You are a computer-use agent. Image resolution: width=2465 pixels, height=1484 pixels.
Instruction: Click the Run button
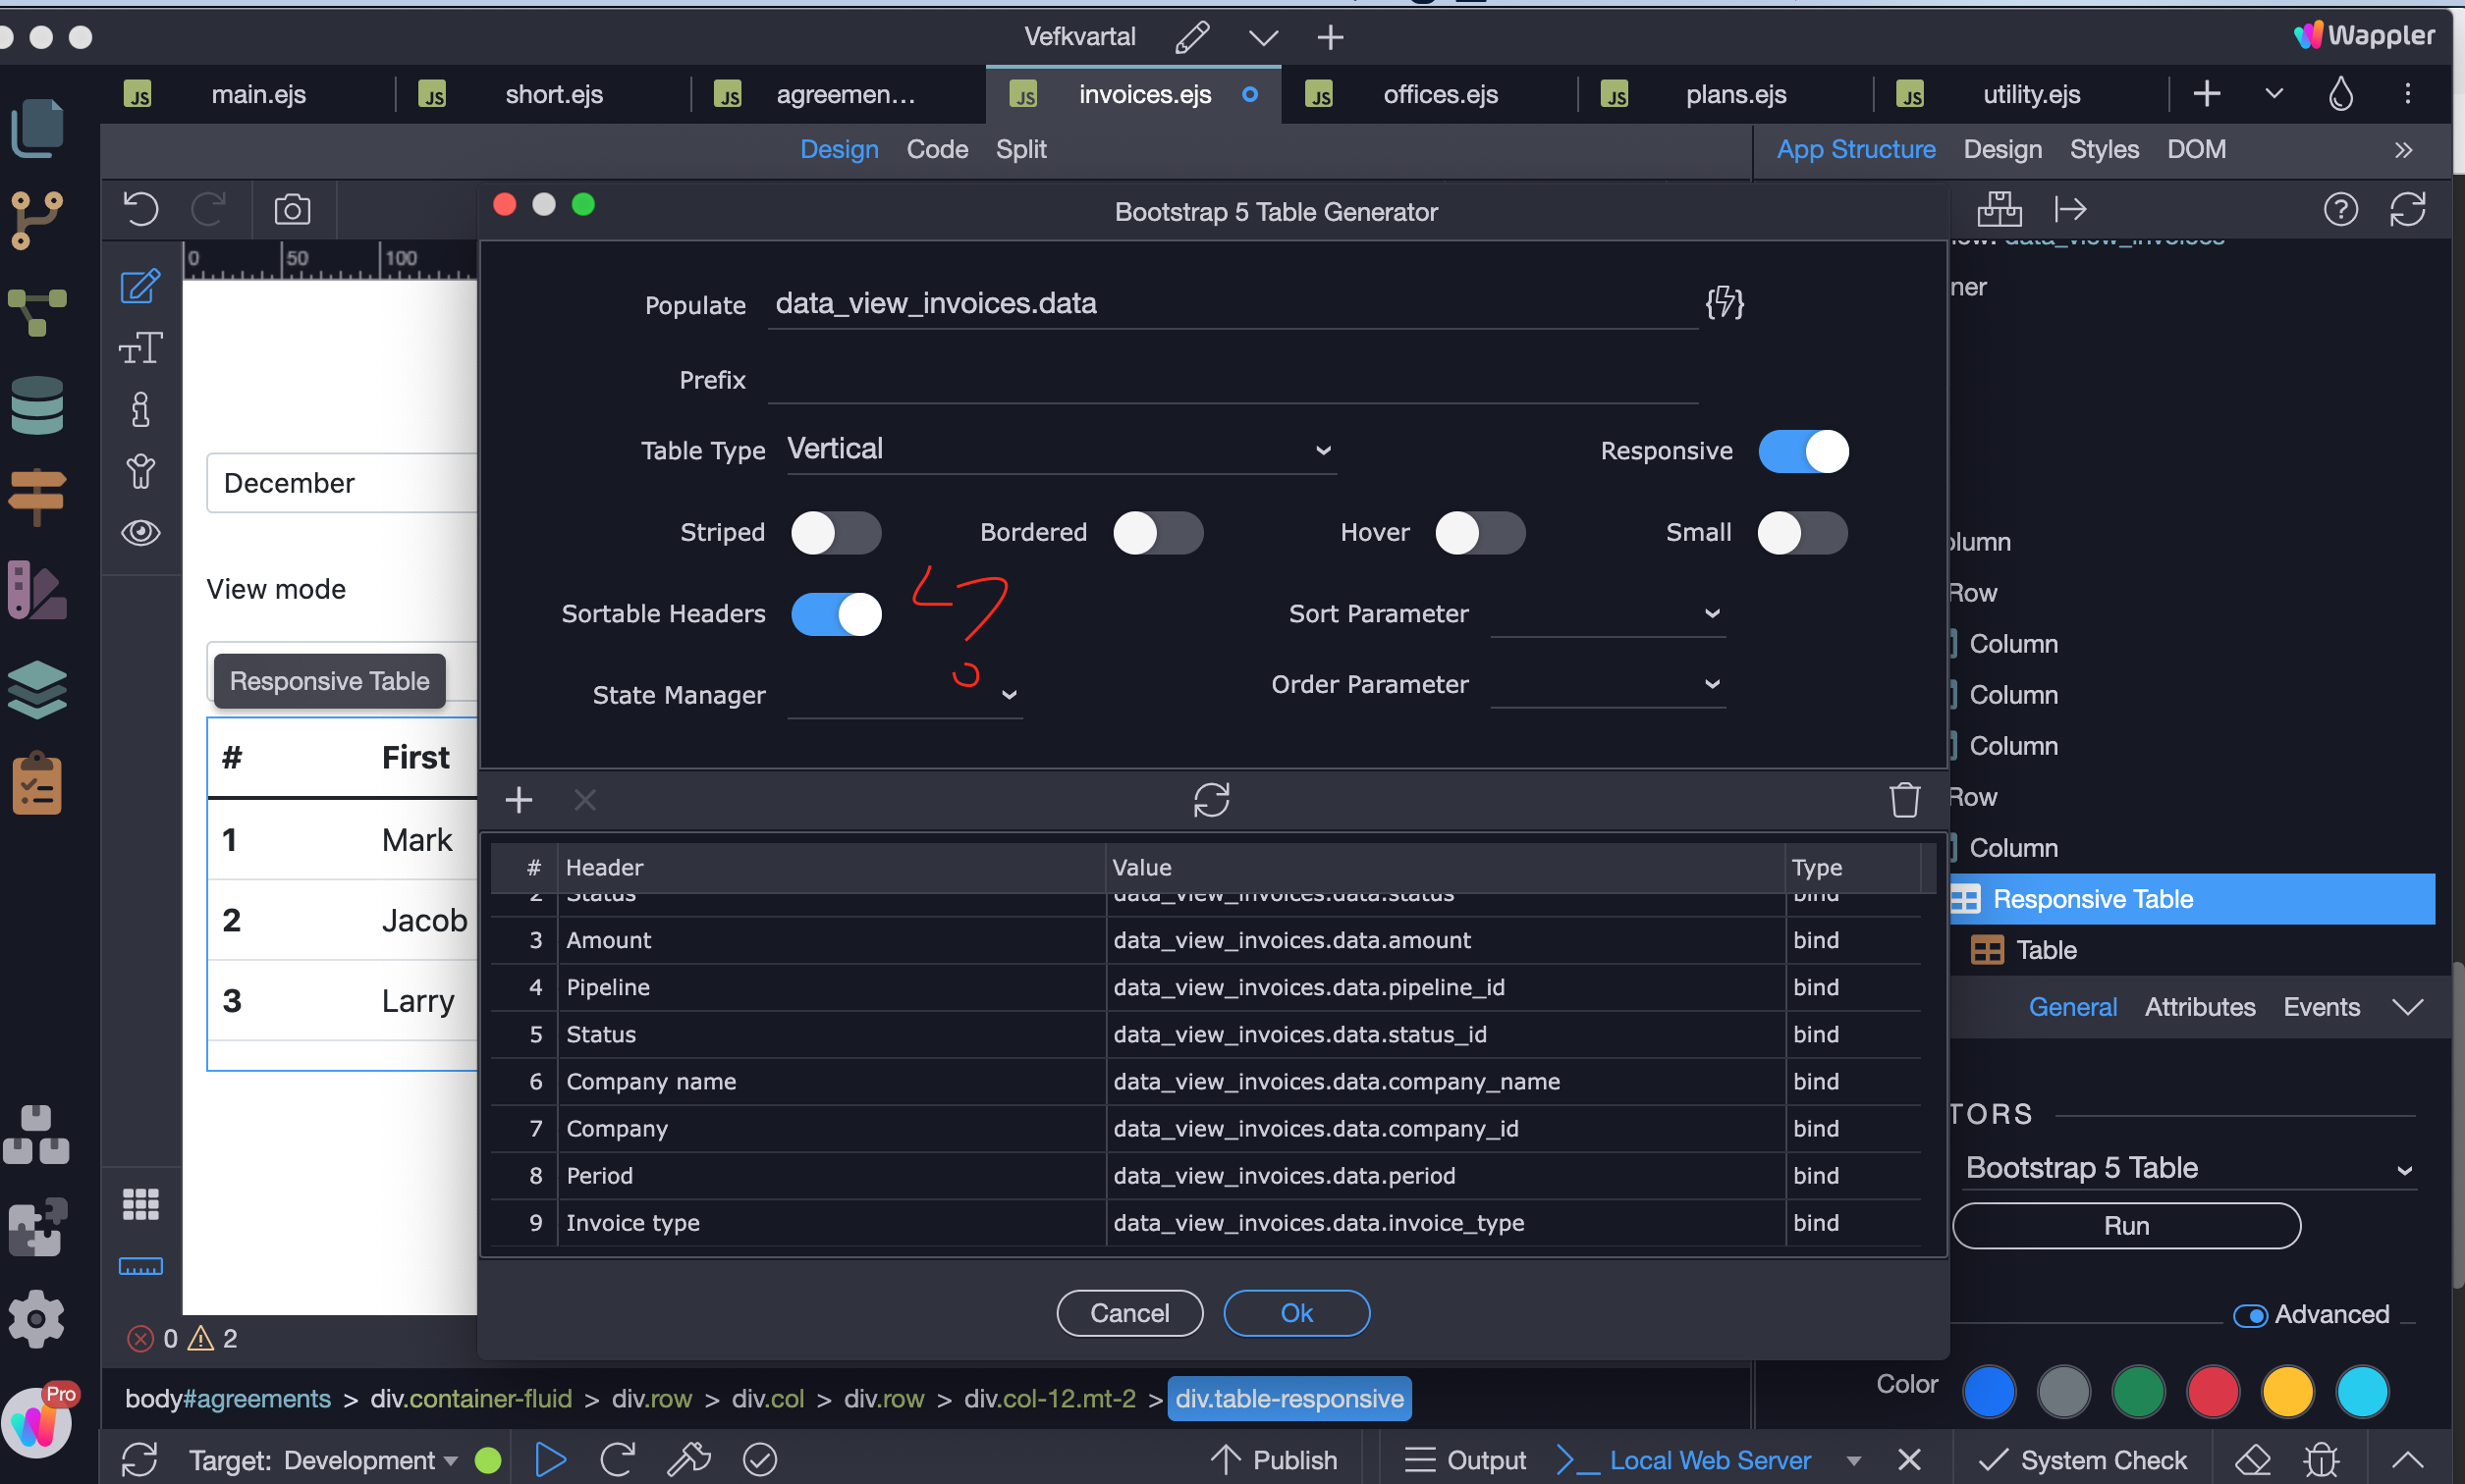(x=2125, y=1226)
